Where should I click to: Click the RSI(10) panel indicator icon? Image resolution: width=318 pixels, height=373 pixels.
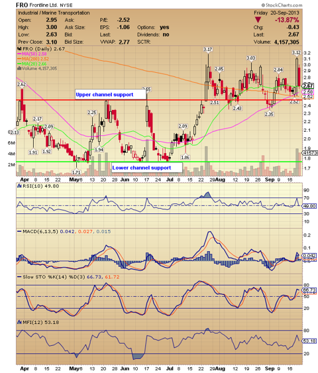[x=19, y=186]
